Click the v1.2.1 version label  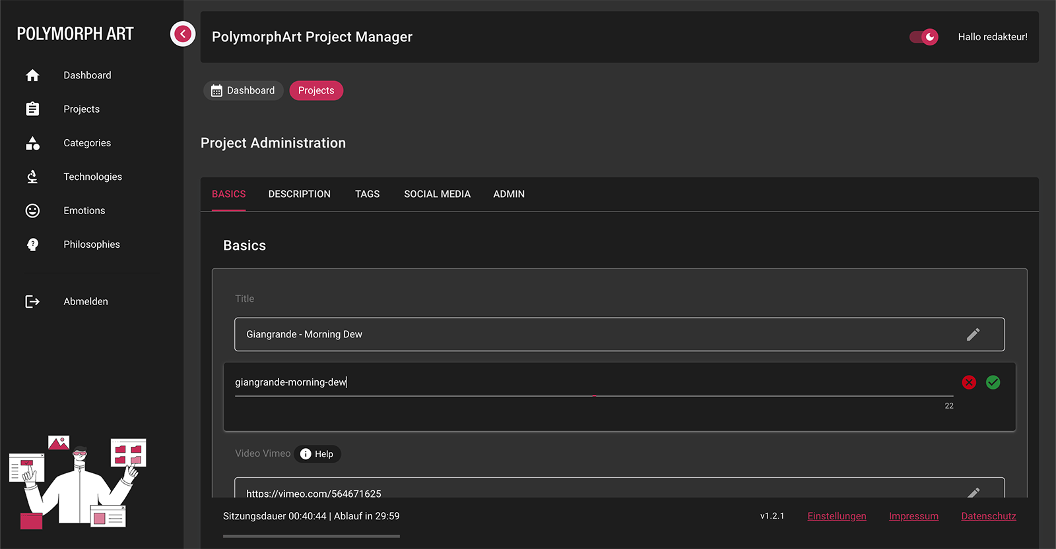pos(772,516)
